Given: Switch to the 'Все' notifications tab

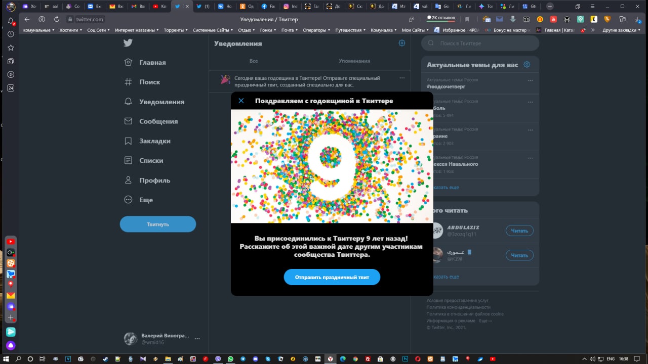Looking at the screenshot, I should pos(254,61).
